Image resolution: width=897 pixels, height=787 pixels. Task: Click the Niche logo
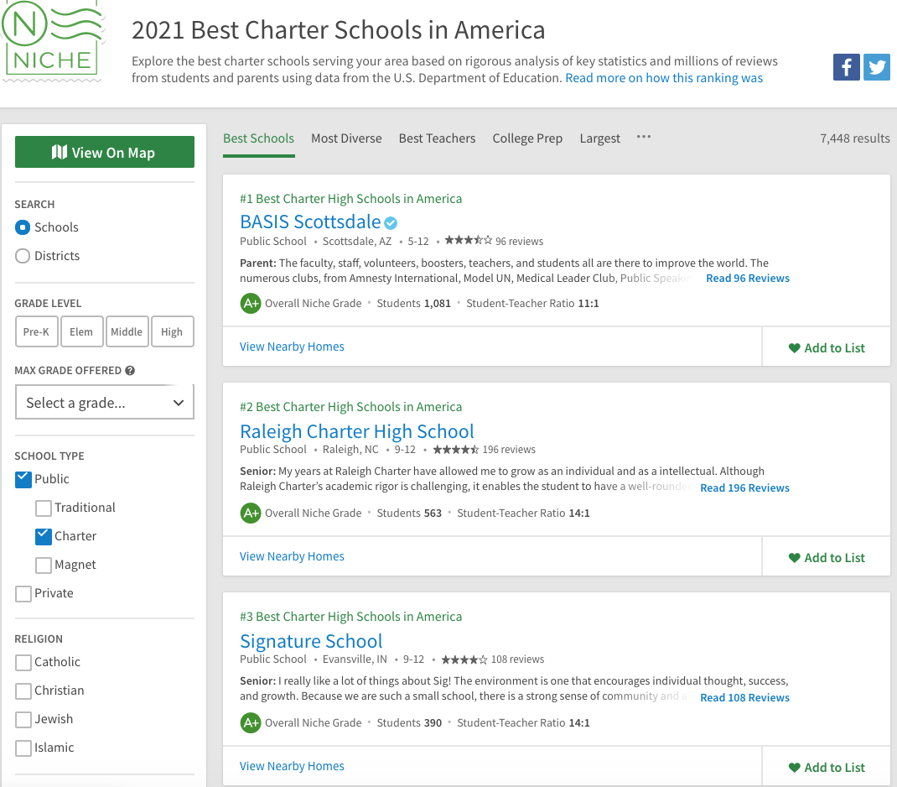click(x=51, y=40)
